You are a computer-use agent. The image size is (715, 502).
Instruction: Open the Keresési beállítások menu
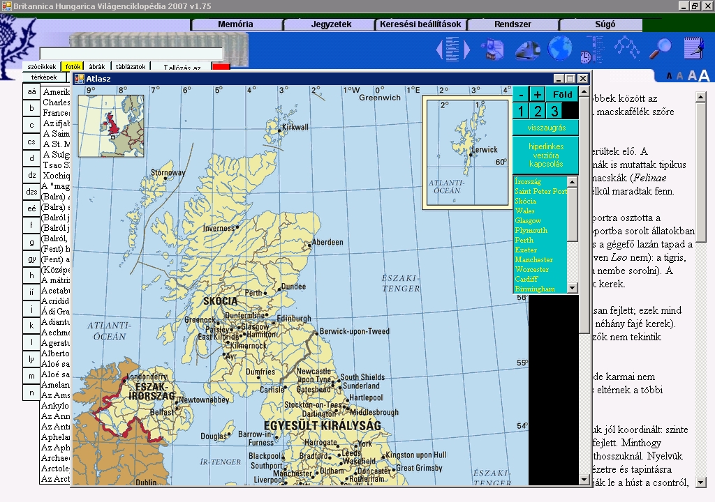(x=420, y=24)
